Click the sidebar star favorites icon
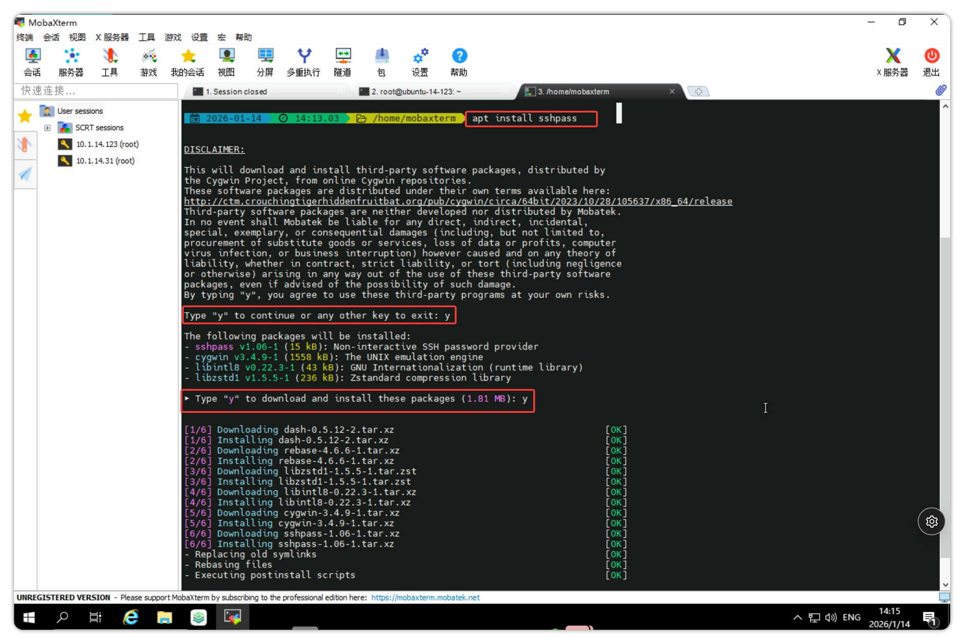This screenshot has width=964, height=639. coord(25,116)
